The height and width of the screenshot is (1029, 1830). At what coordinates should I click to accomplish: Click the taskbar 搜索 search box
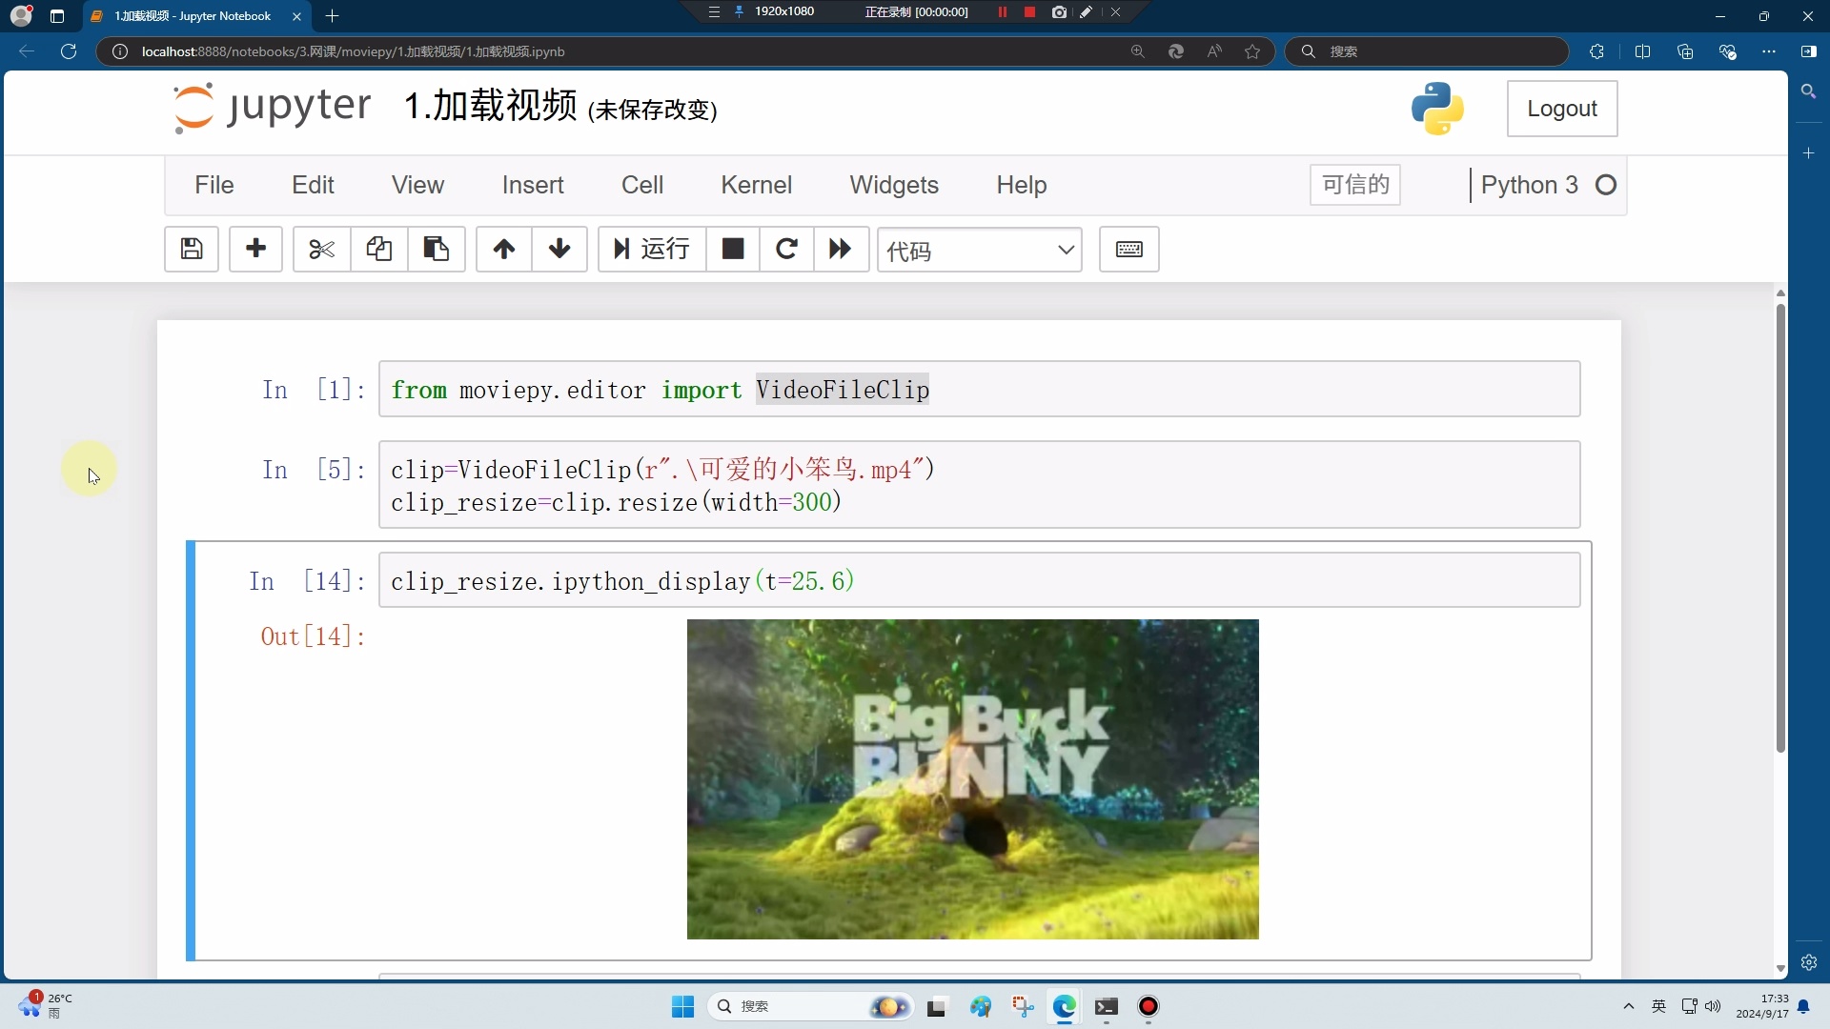click(810, 1007)
